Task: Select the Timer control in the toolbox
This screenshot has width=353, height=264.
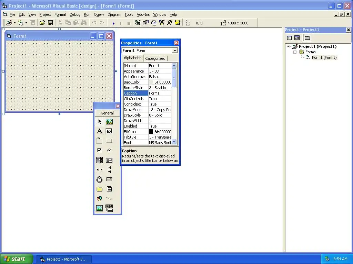Action: 100,179
